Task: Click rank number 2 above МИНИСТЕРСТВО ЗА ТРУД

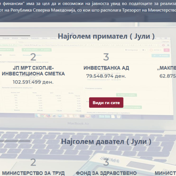Action: (x=33, y=162)
